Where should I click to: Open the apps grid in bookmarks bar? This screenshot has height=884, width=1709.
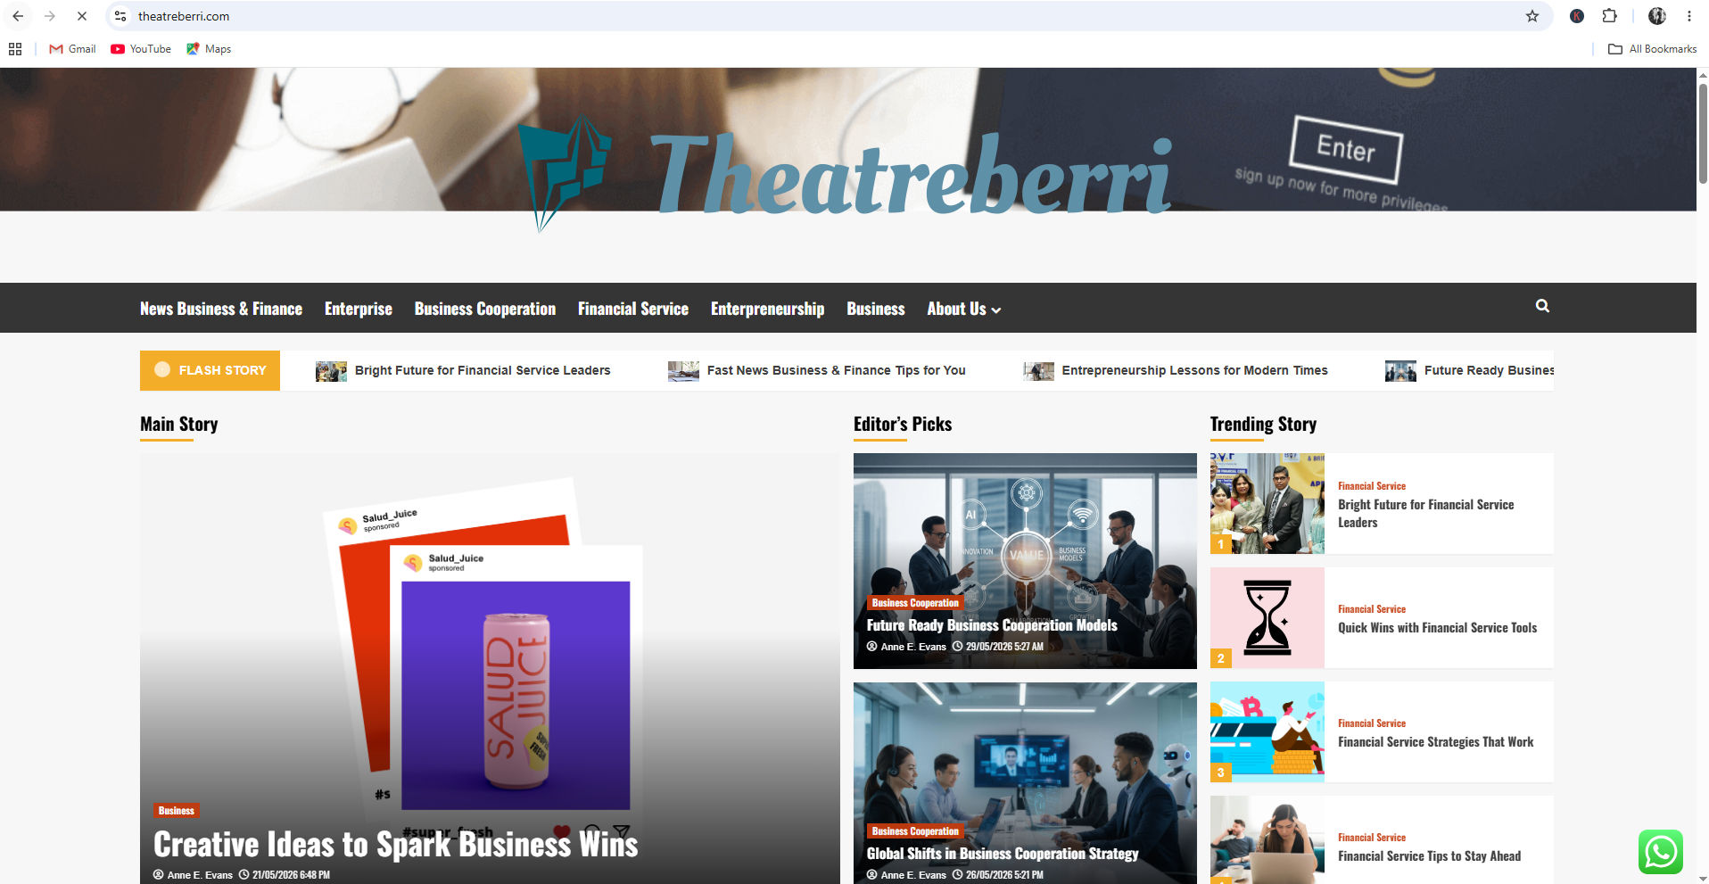(x=15, y=49)
